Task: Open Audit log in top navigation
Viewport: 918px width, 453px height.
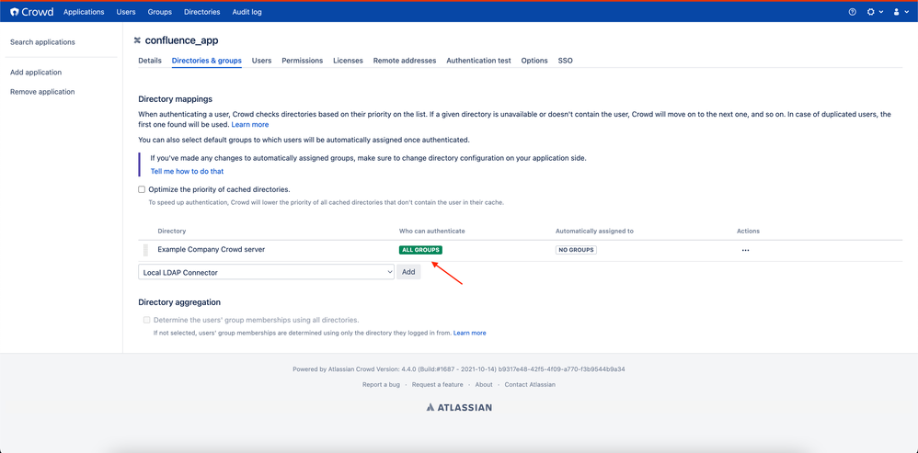Action: click(x=247, y=12)
